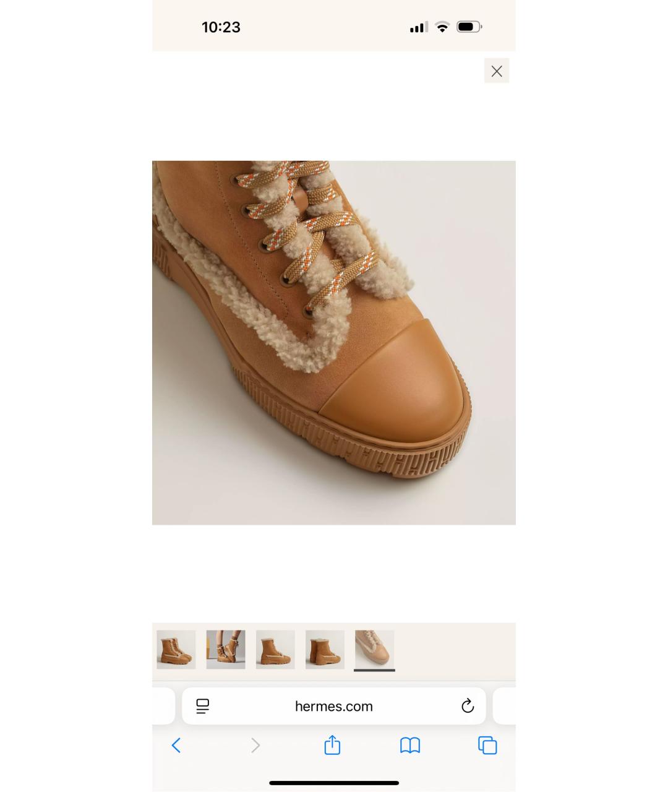Image resolution: width=668 pixels, height=792 pixels.
Task: Open the bookmarks book icon
Action: coord(410,745)
